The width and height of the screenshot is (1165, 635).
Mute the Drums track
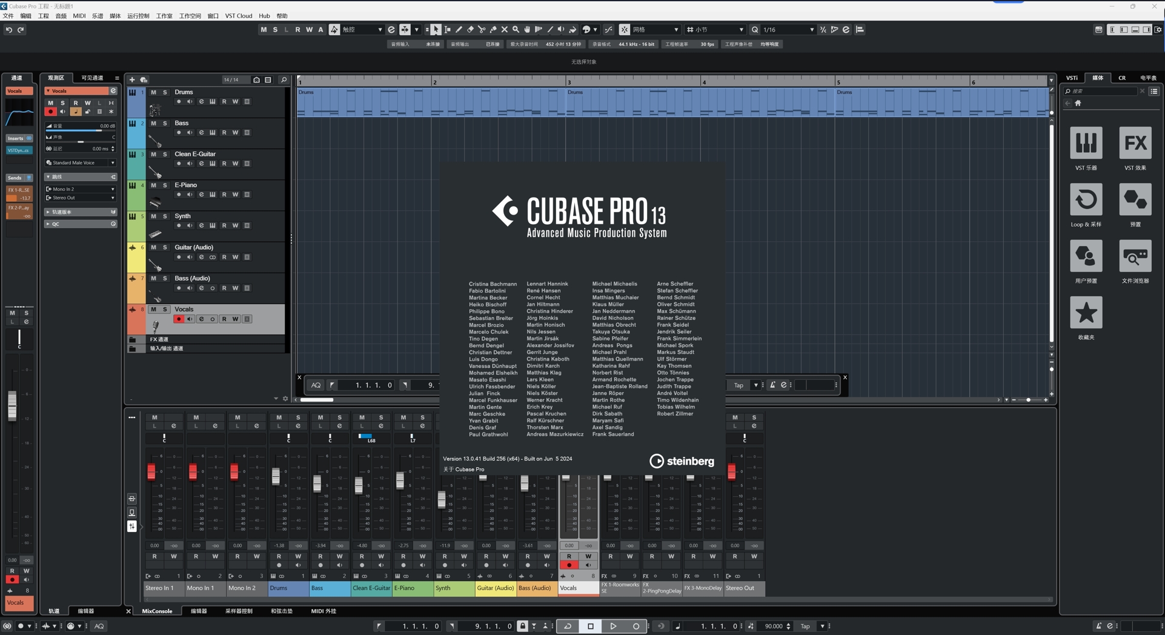coord(154,92)
